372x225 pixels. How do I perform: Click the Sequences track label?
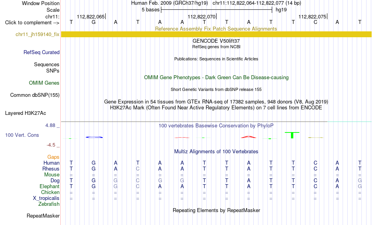tap(47, 64)
